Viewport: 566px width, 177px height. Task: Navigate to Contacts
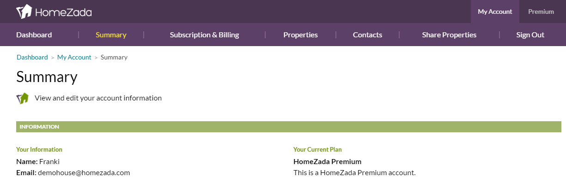coord(367,35)
